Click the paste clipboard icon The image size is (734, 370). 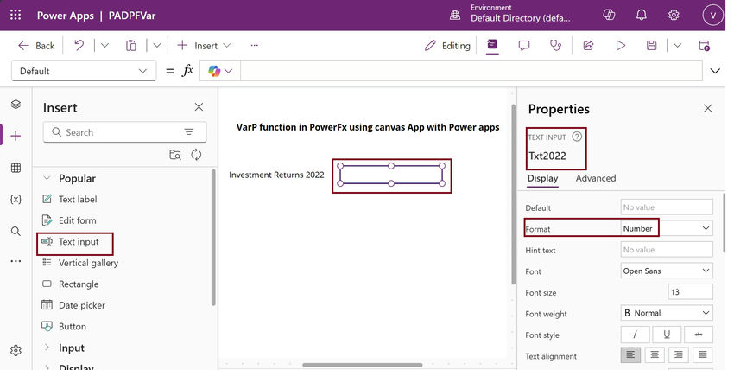click(131, 46)
